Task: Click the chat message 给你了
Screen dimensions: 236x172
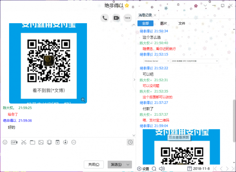Action: pos(13,115)
